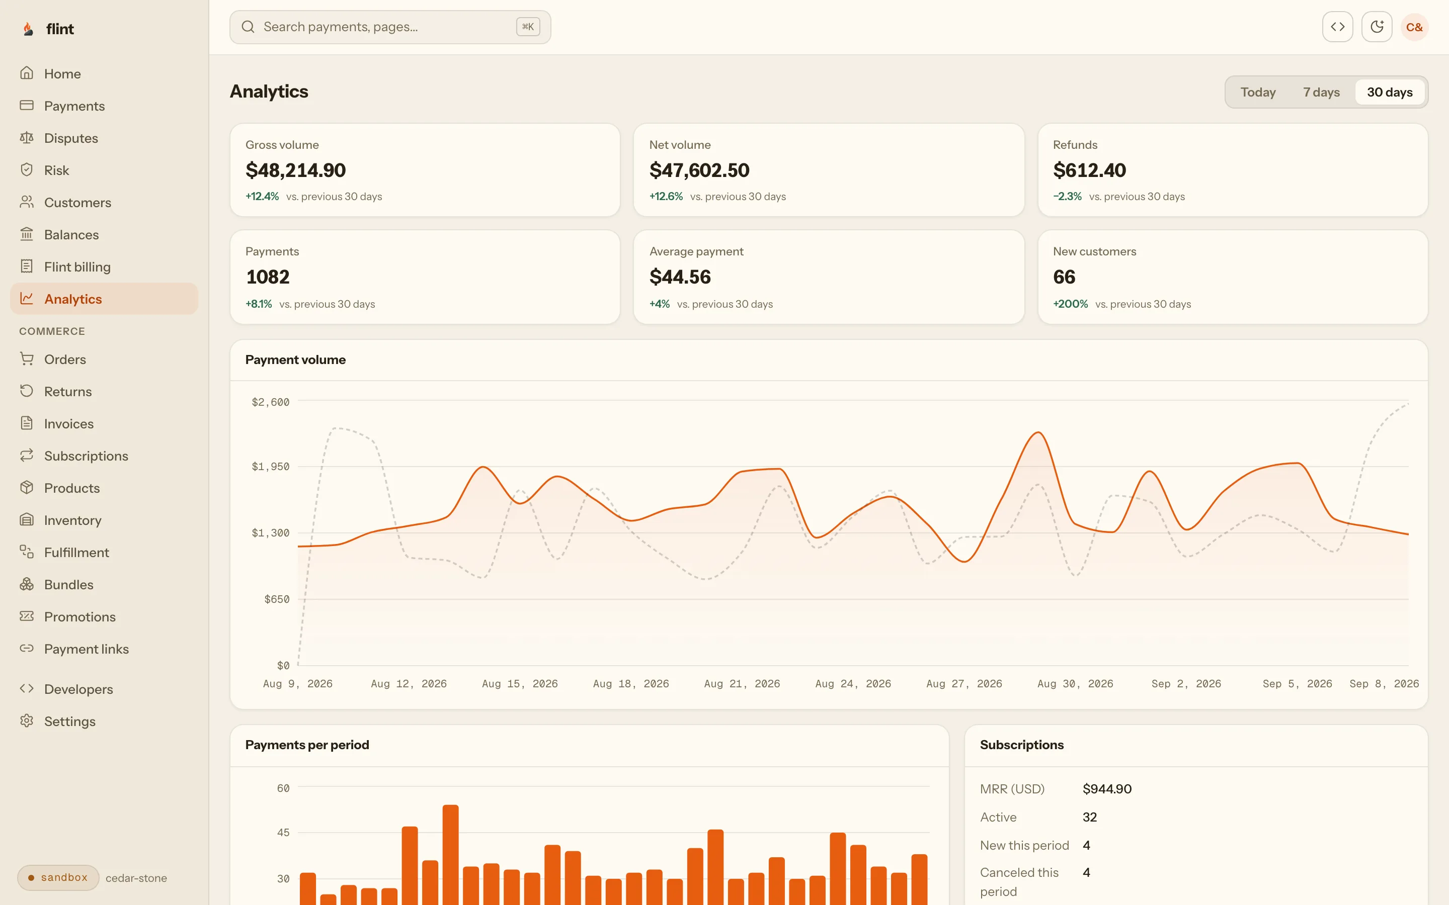Click the Flint billing receipt icon

pos(26,266)
